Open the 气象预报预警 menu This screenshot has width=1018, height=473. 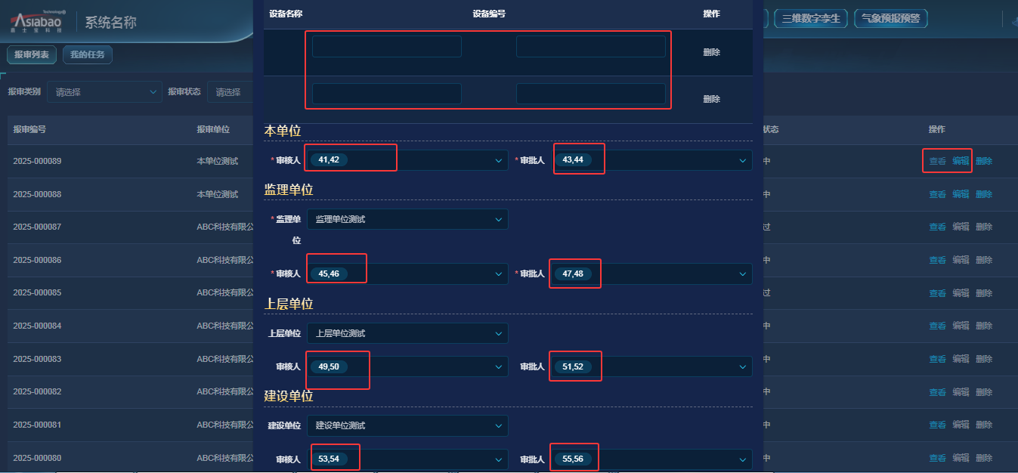click(891, 18)
